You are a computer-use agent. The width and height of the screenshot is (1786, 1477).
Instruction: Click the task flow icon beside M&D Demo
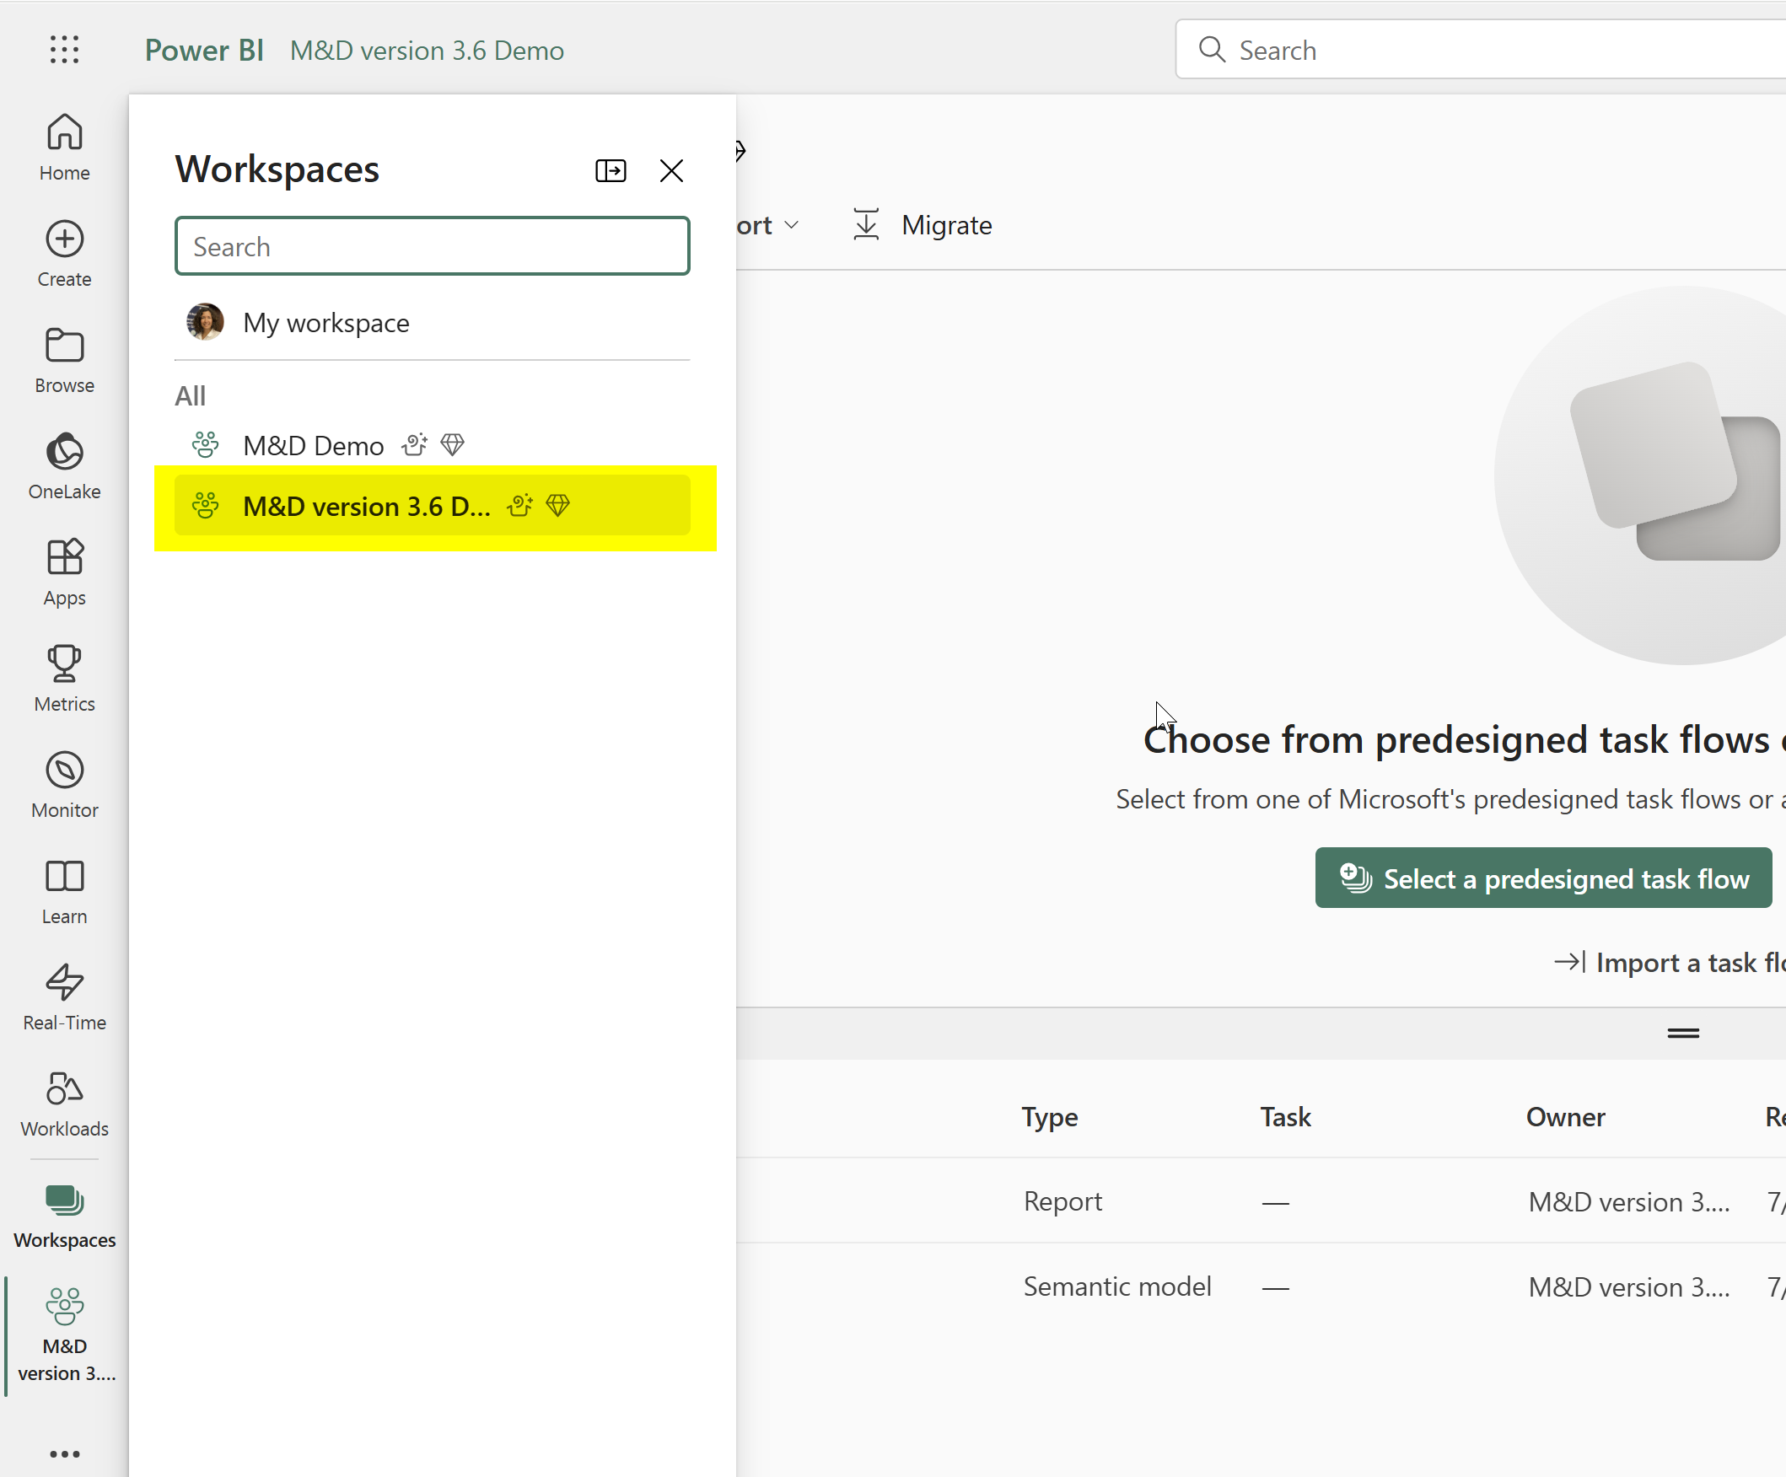415,445
